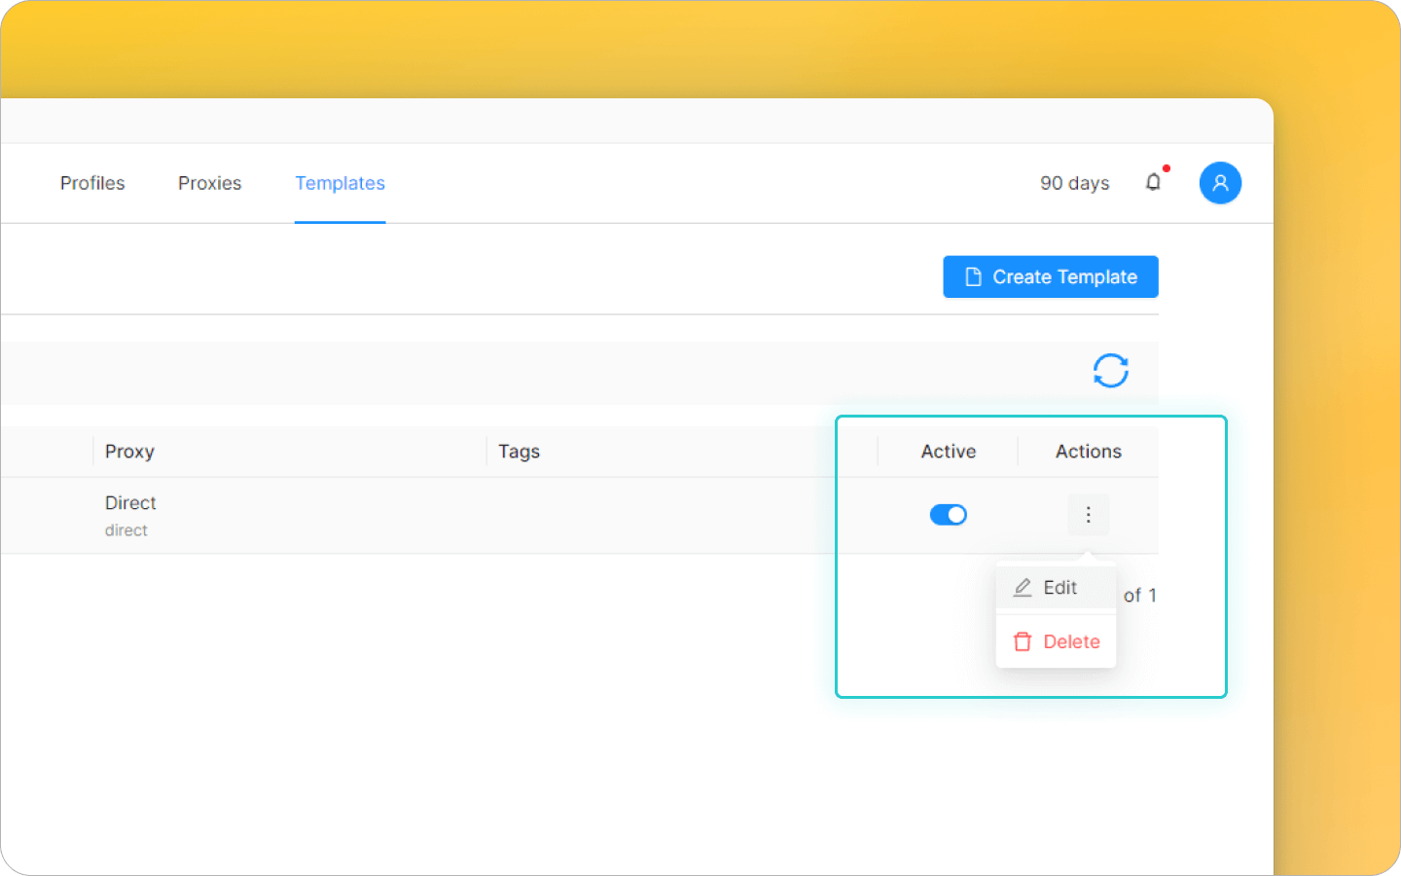Refresh the templates list

(x=1110, y=371)
